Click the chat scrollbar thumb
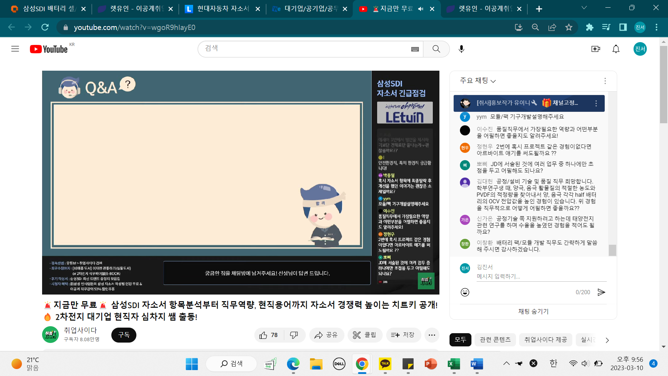 (x=612, y=250)
